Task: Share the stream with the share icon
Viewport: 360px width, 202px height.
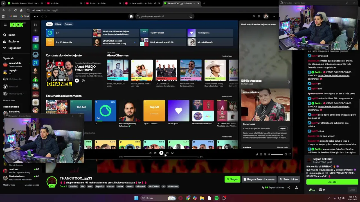Action: pos(289,187)
